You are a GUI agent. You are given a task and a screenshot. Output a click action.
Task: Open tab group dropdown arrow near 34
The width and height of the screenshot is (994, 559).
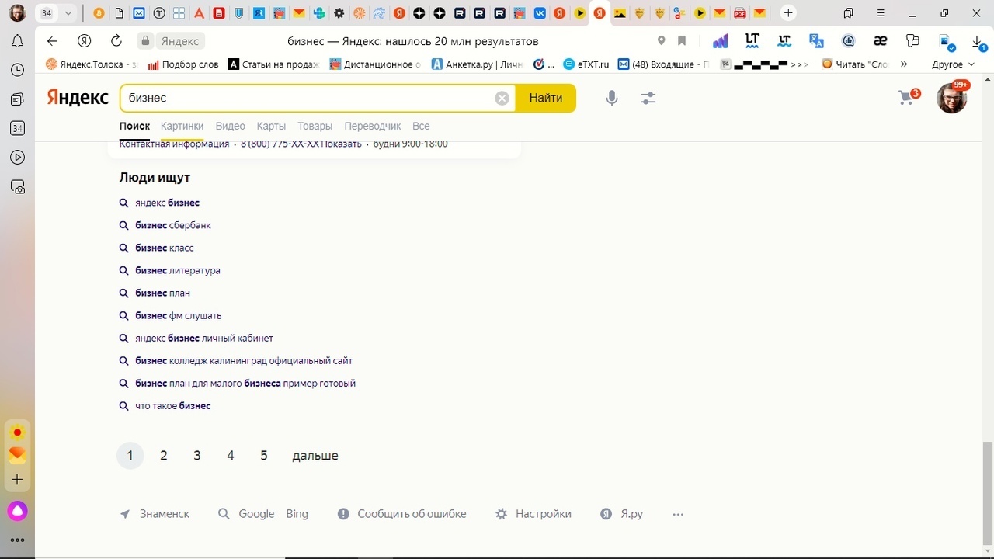[x=68, y=13]
